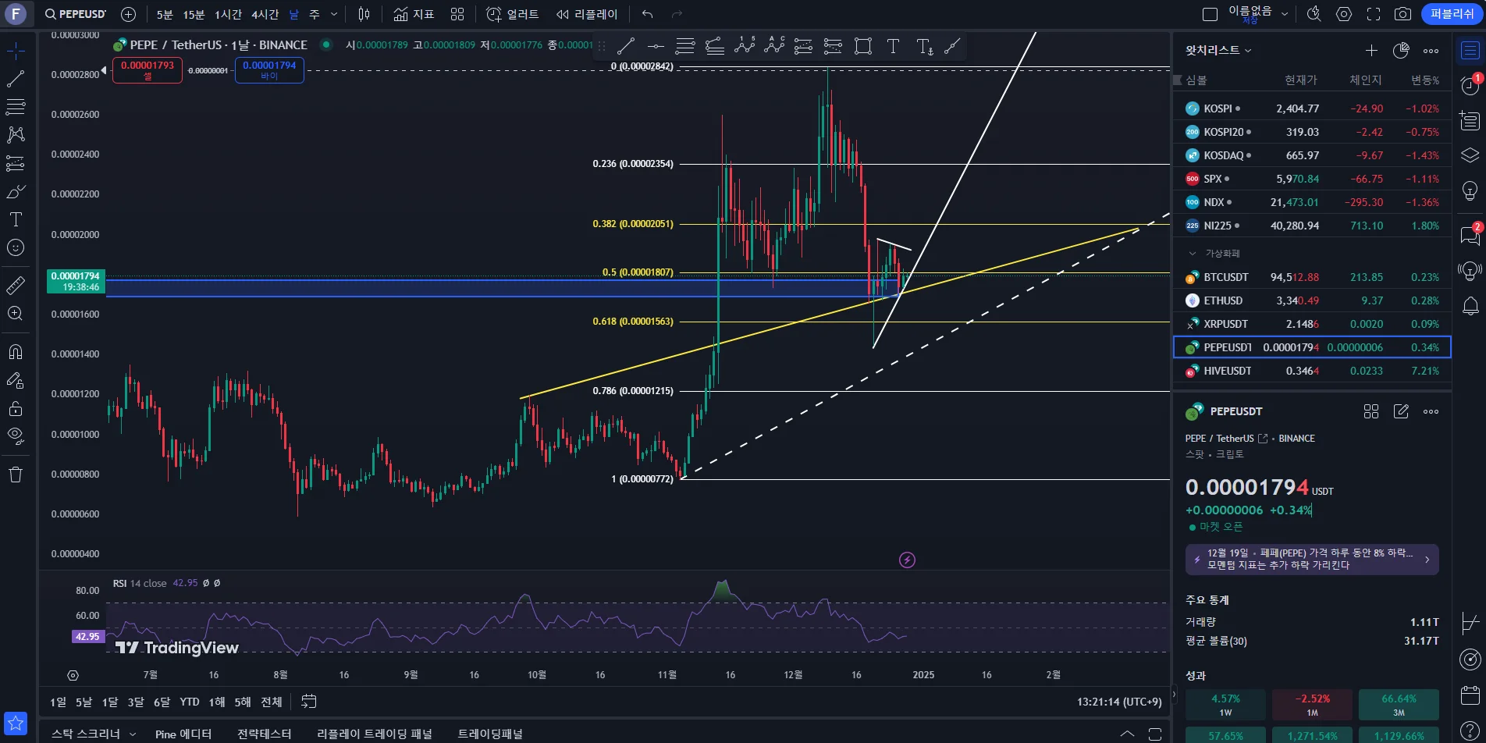This screenshot has height=743, width=1486.
Task: Toggle fullscreen mode
Action: click(1374, 14)
